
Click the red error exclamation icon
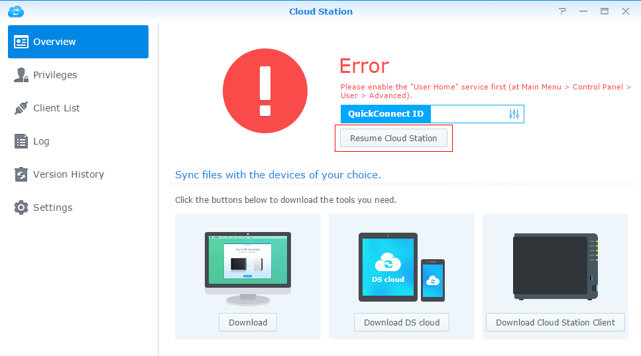[x=265, y=91]
